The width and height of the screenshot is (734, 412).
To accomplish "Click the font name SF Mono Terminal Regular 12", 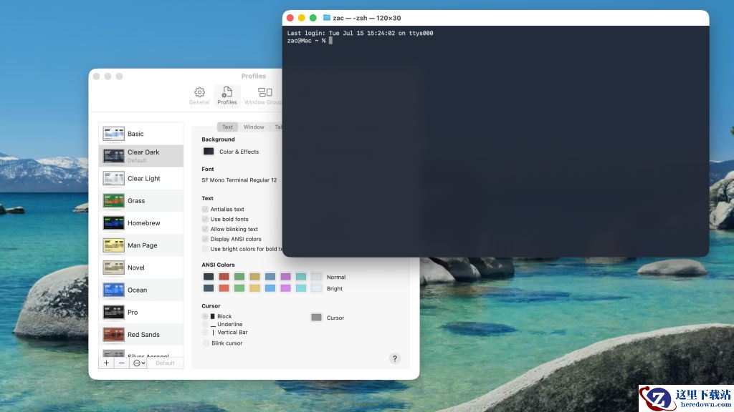I will tap(239, 180).
